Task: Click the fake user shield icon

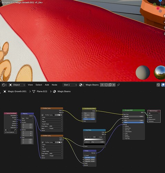Action: pos(106,85)
